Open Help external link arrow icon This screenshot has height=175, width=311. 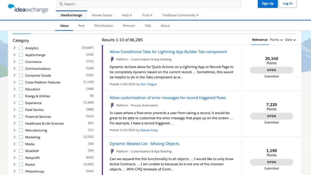click(x=131, y=15)
